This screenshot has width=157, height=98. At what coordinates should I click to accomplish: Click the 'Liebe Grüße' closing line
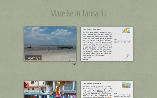tap(87, 57)
